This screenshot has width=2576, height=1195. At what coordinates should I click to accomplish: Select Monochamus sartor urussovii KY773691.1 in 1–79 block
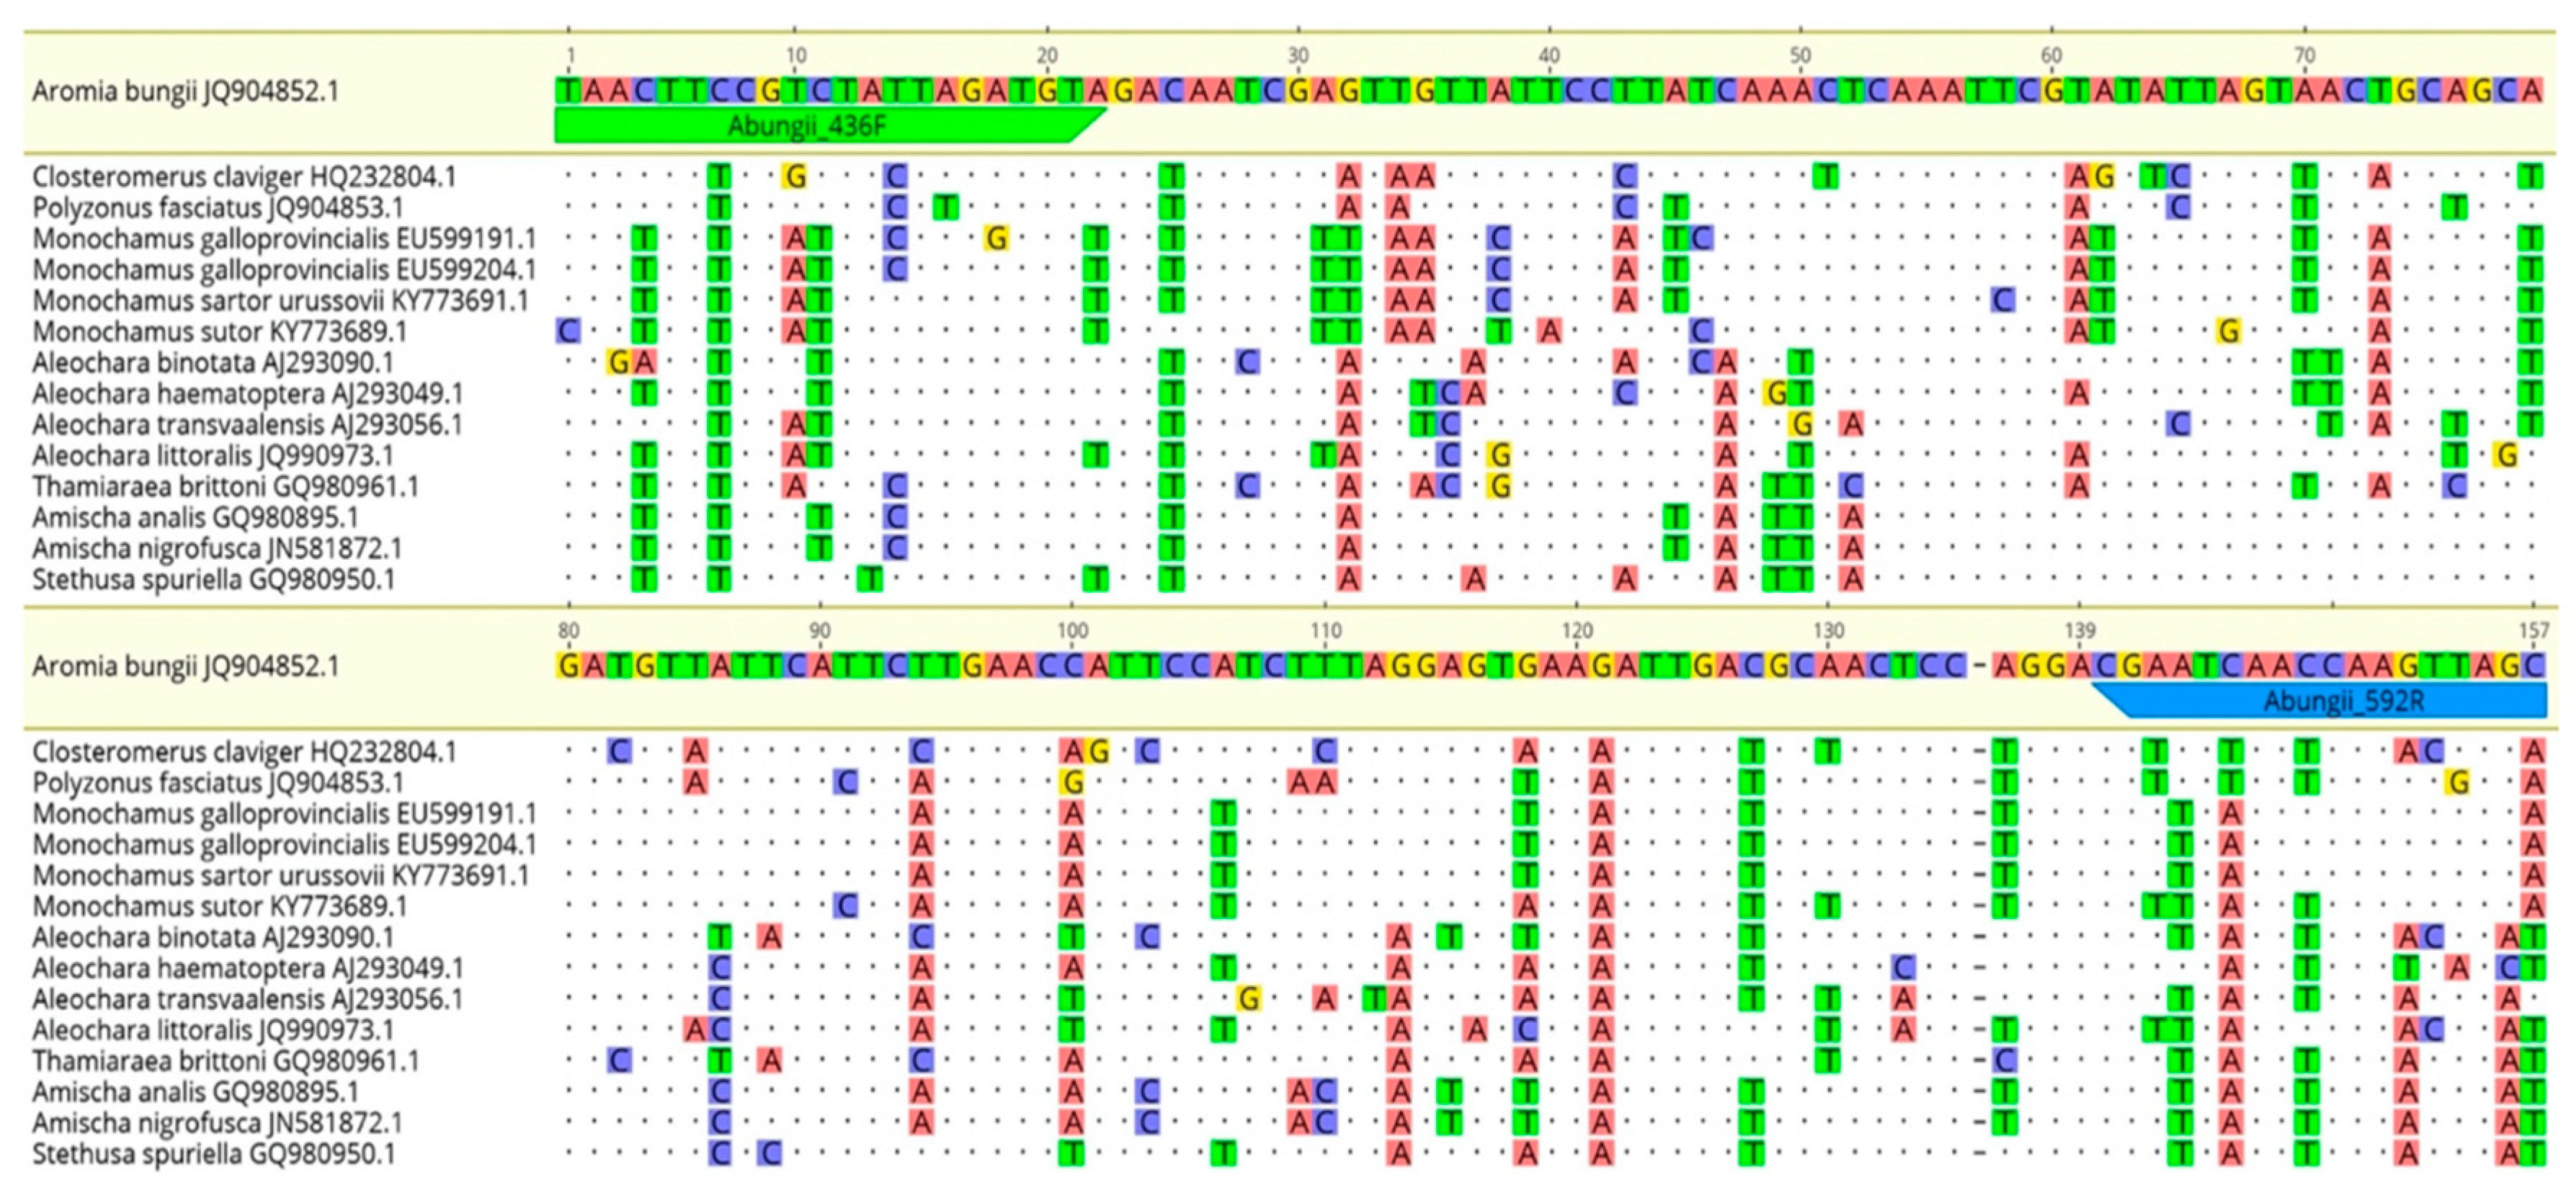point(280,301)
